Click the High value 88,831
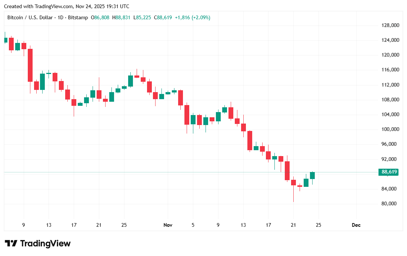The width and height of the screenshot is (407, 256). tap(123, 17)
